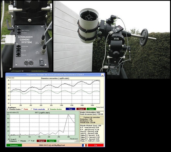Click the window title bar text
The image size is (171, 152).
55,75
